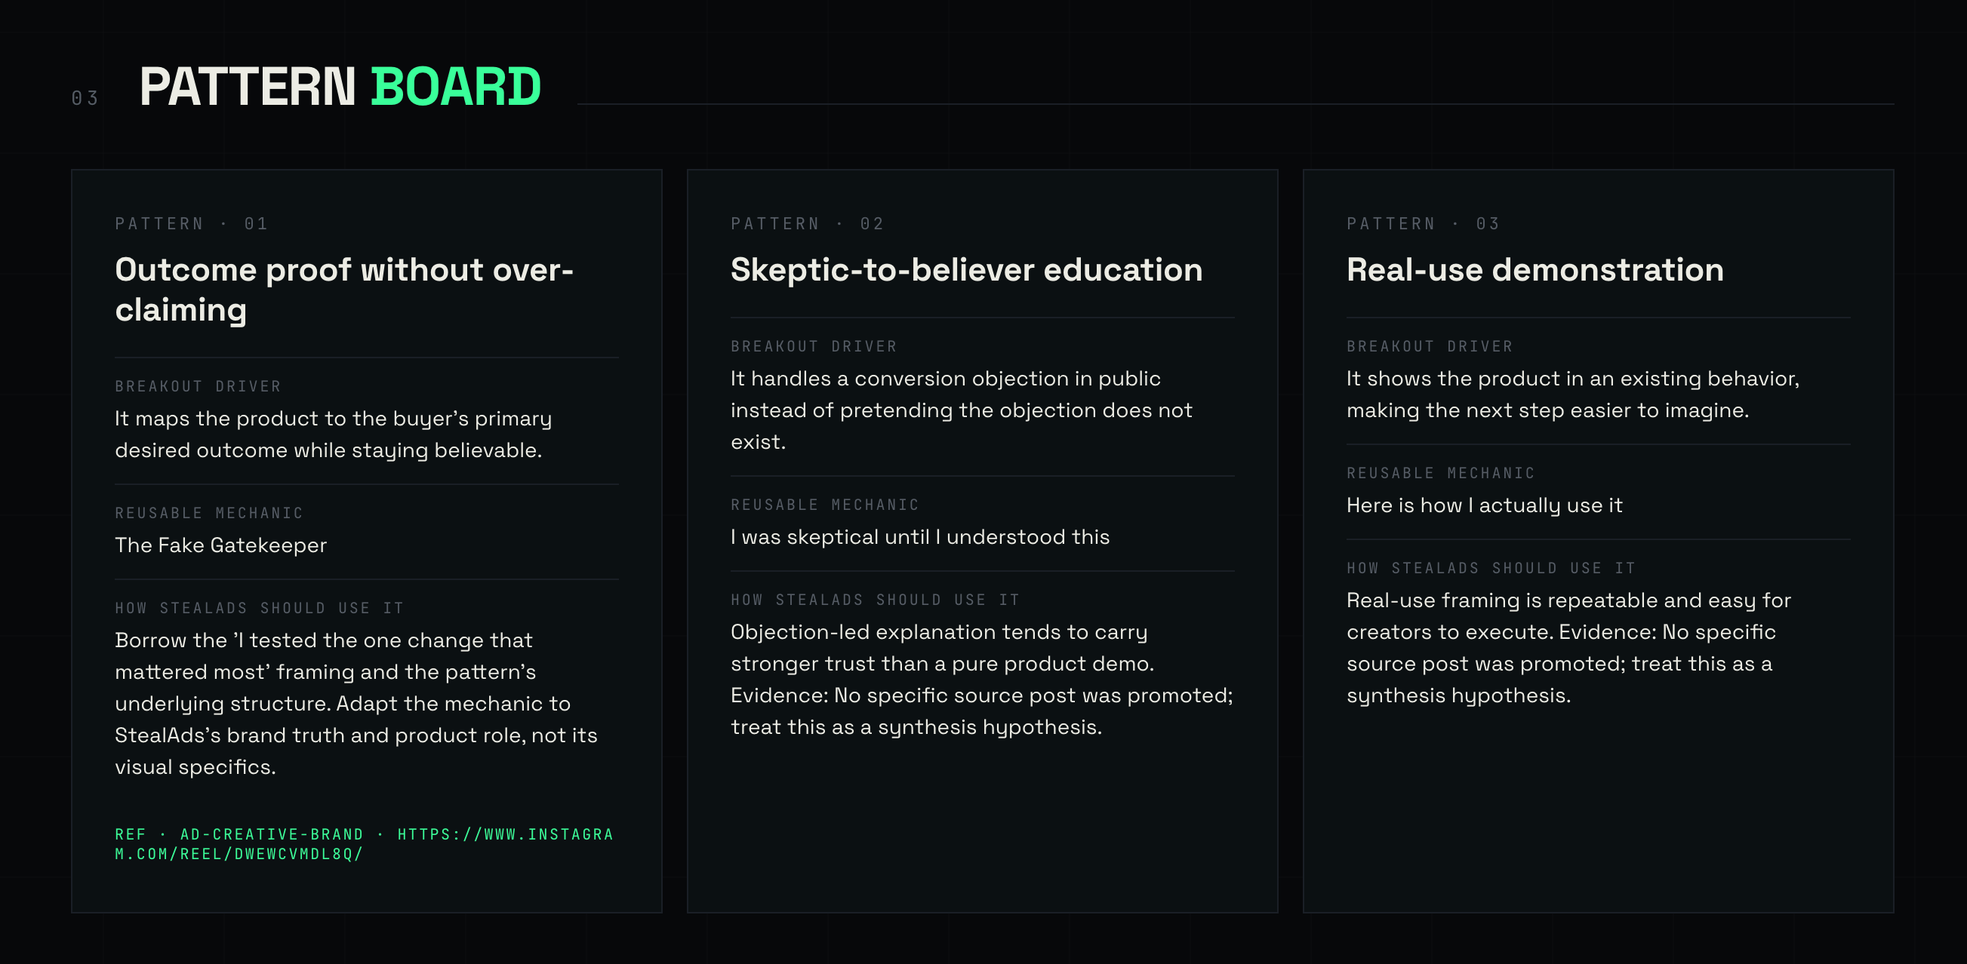Click the 'Borrow the I tested' paragraph

point(355,703)
